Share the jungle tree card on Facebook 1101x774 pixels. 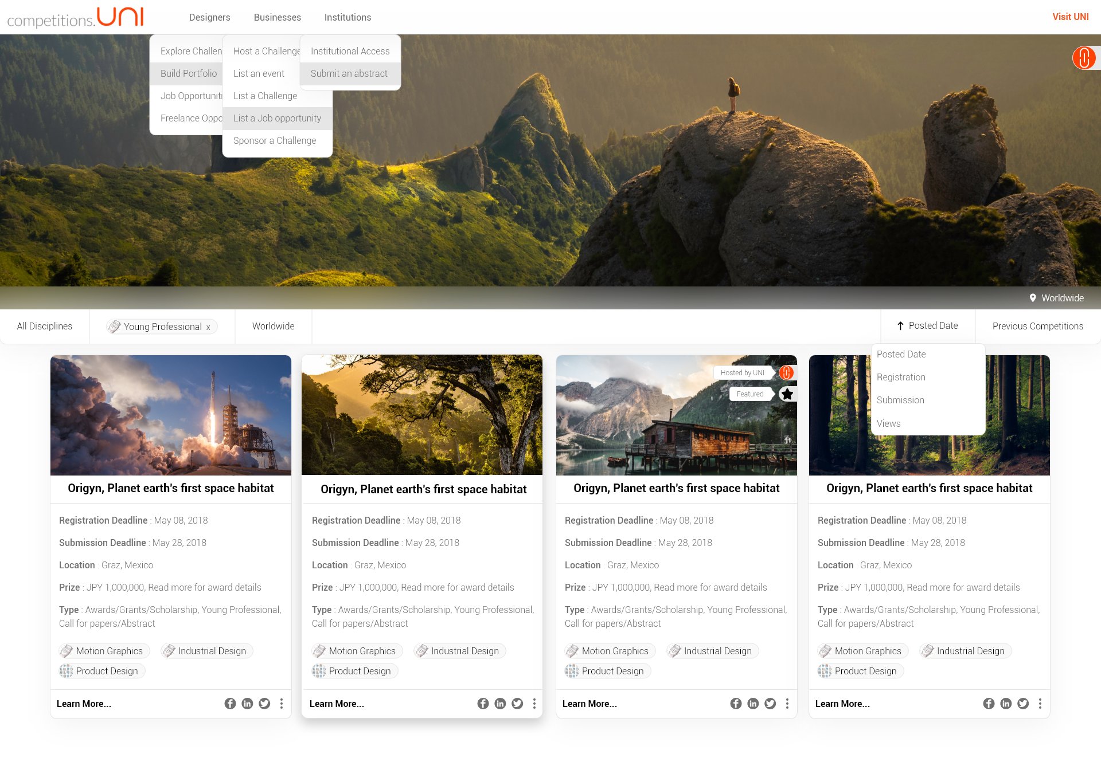pos(483,704)
